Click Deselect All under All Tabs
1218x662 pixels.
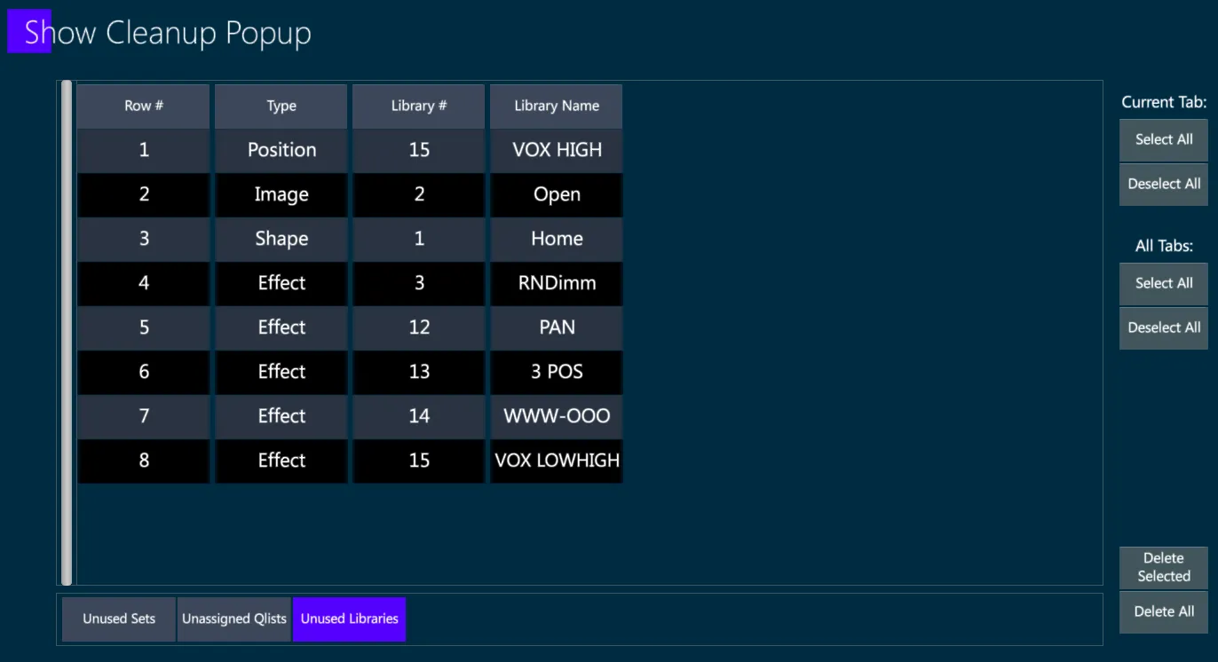1164,327
